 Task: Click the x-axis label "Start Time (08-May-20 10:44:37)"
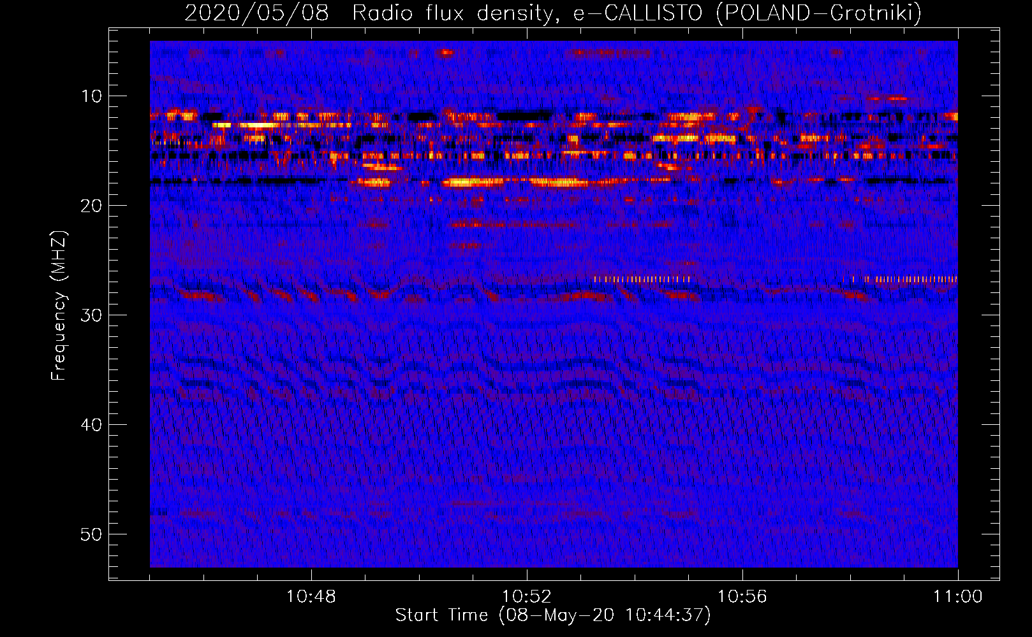[x=553, y=615]
